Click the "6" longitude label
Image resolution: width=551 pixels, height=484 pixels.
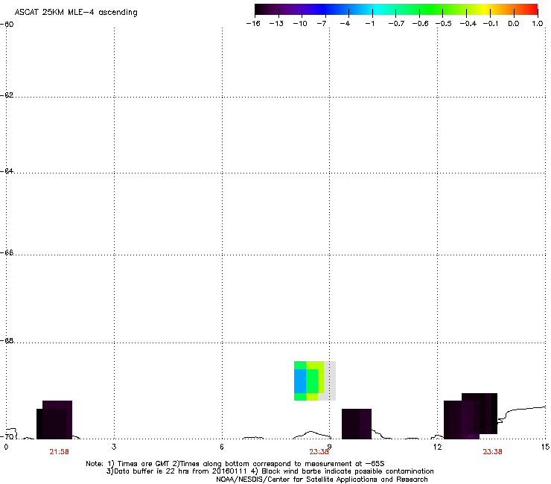(x=222, y=447)
